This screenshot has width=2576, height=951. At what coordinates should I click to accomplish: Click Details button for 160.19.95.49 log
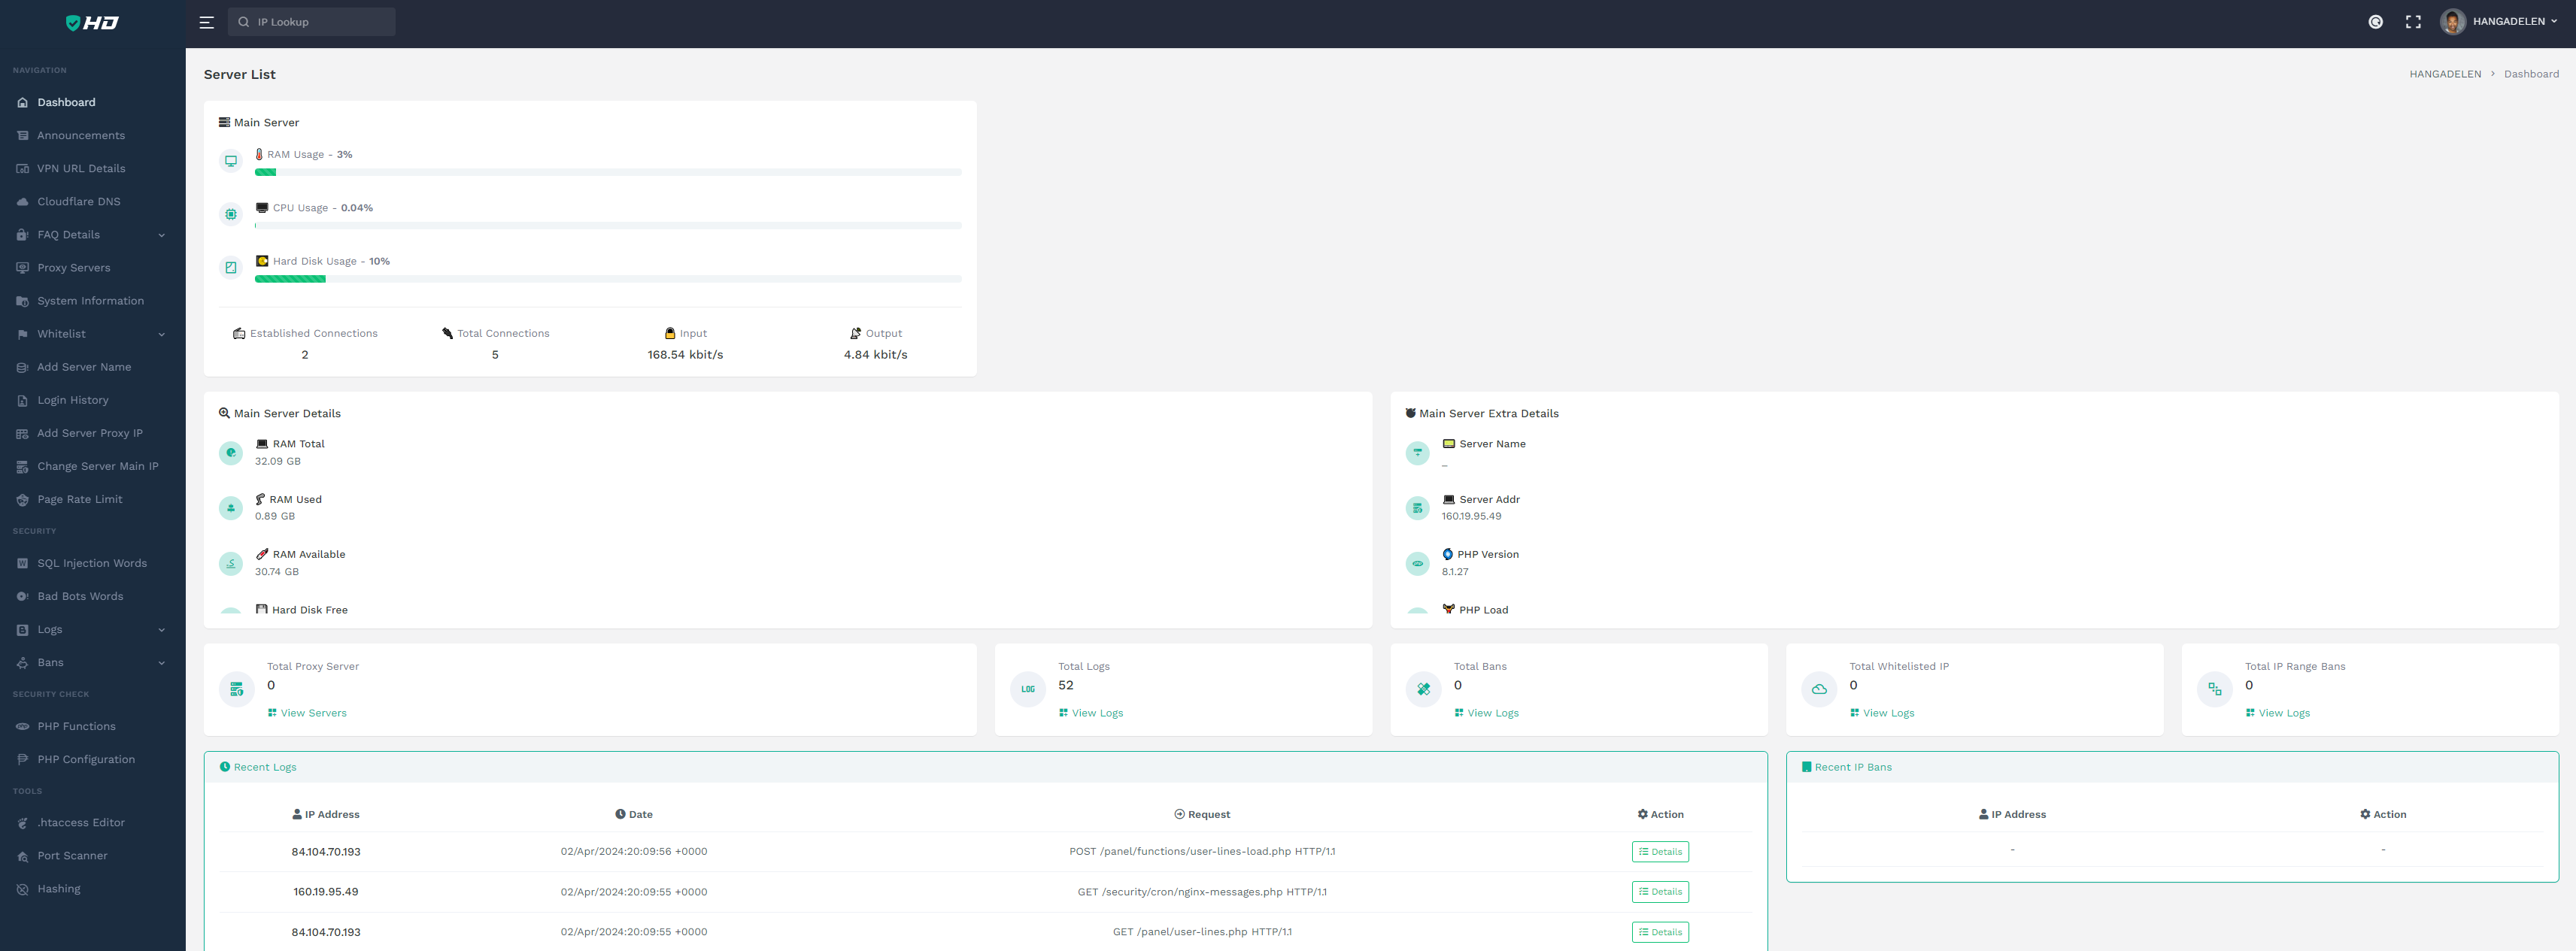coord(1659,892)
